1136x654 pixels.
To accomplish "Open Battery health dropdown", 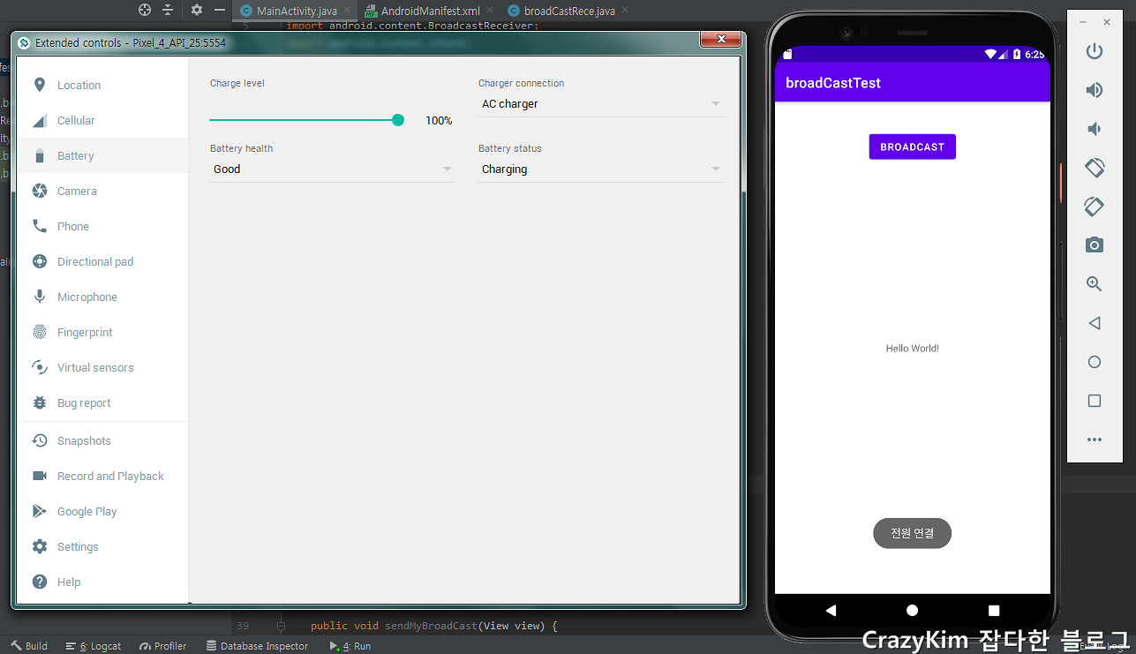I will coord(333,169).
